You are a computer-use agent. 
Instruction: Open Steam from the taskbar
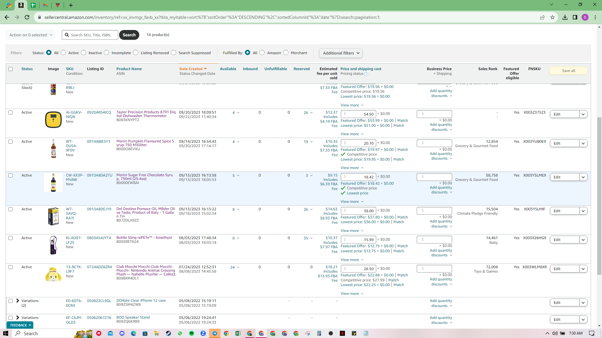tap(168, 333)
